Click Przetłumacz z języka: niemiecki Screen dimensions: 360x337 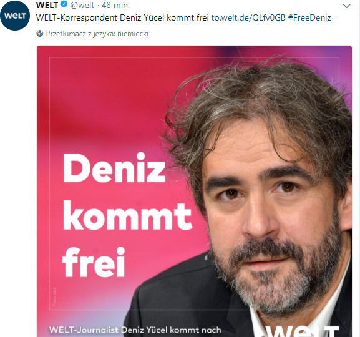click(x=97, y=34)
